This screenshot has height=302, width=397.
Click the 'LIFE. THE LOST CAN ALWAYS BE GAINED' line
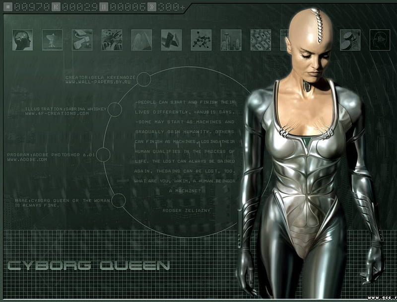click(185, 161)
